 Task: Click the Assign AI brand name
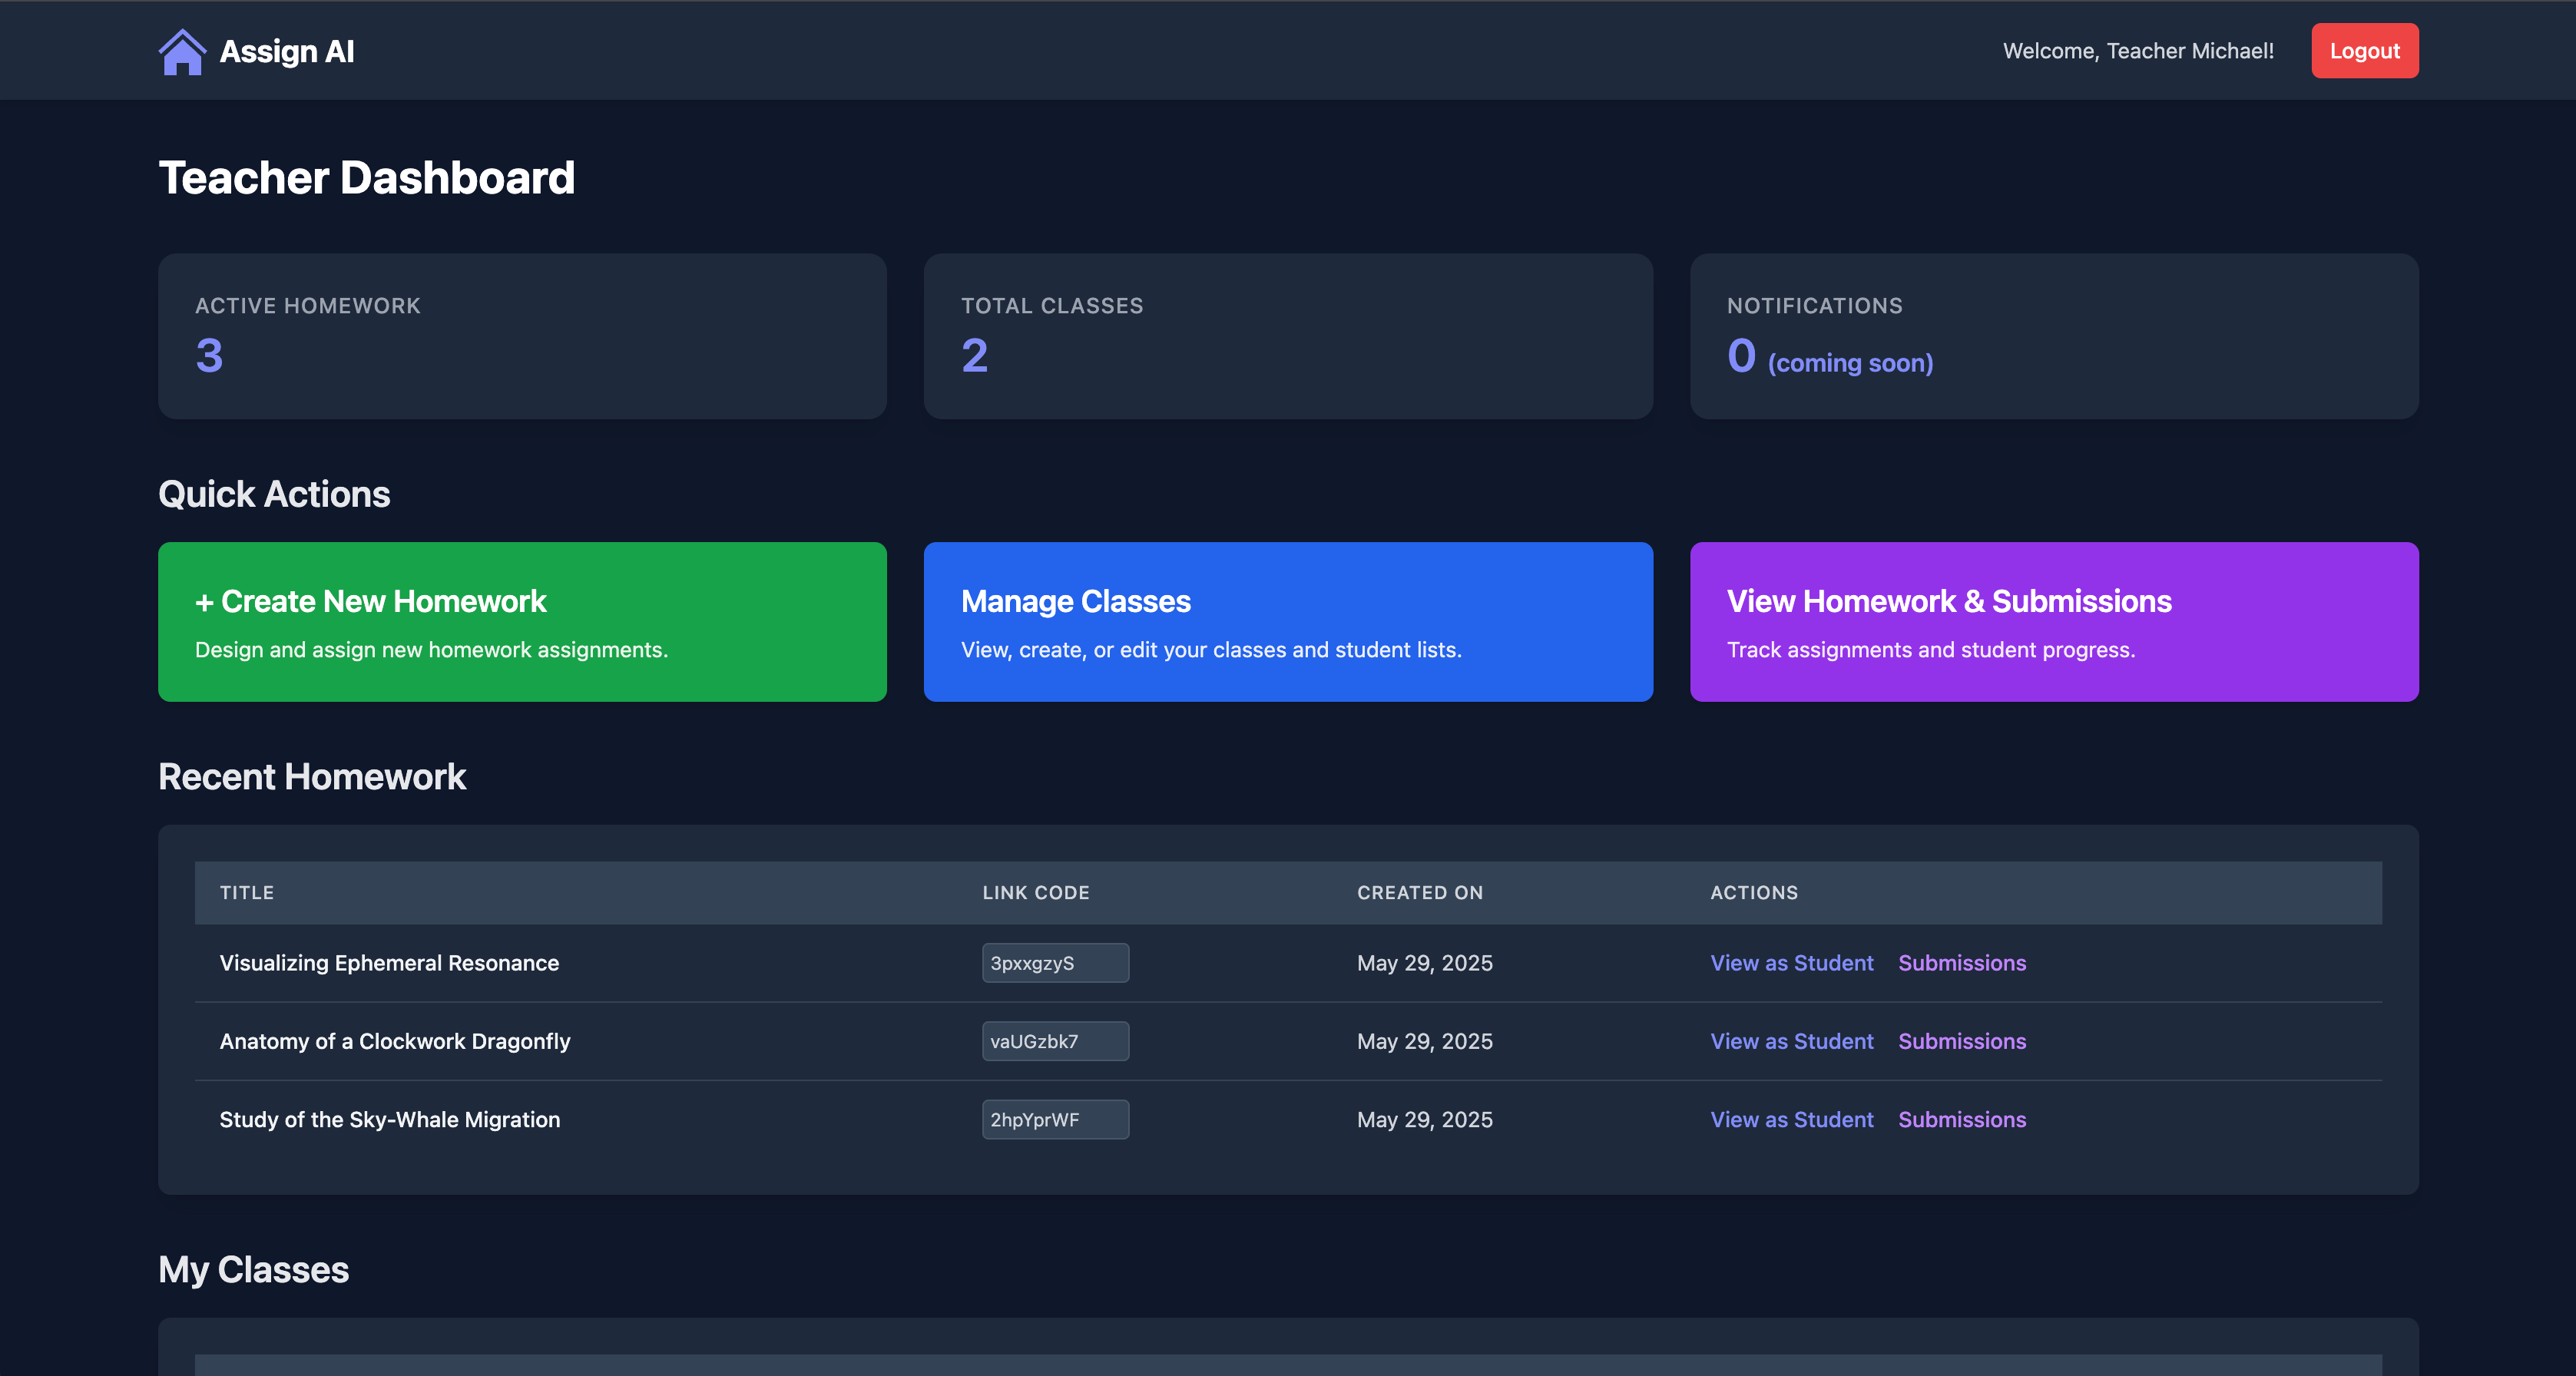pos(286,52)
